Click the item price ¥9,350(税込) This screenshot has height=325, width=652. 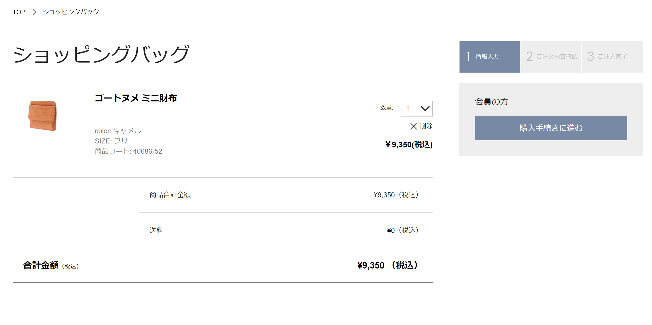(409, 145)
